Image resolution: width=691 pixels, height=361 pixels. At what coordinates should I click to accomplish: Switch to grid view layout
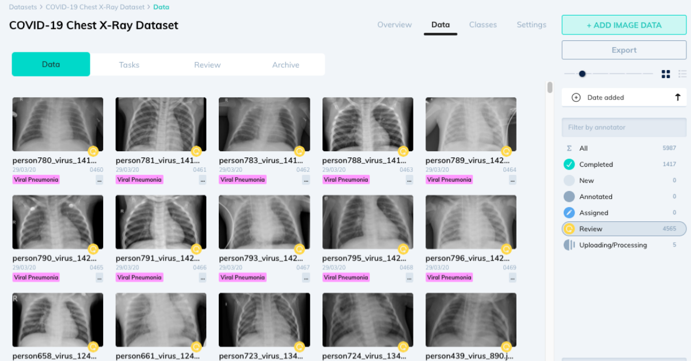666,74
